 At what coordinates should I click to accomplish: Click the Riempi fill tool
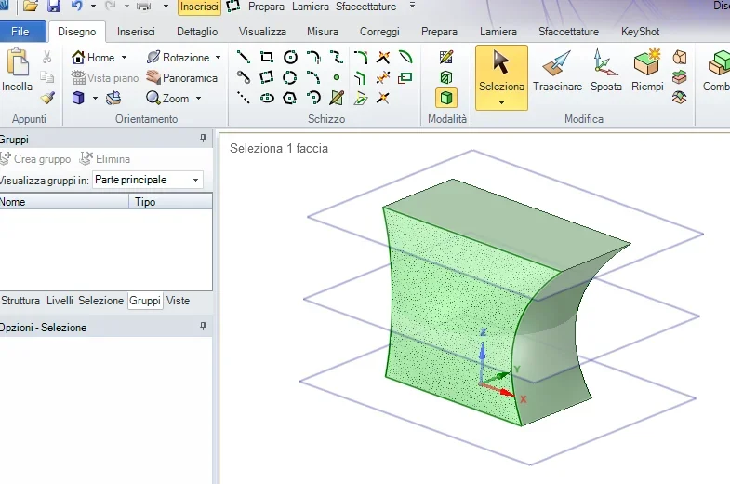(x=647, y=71)
